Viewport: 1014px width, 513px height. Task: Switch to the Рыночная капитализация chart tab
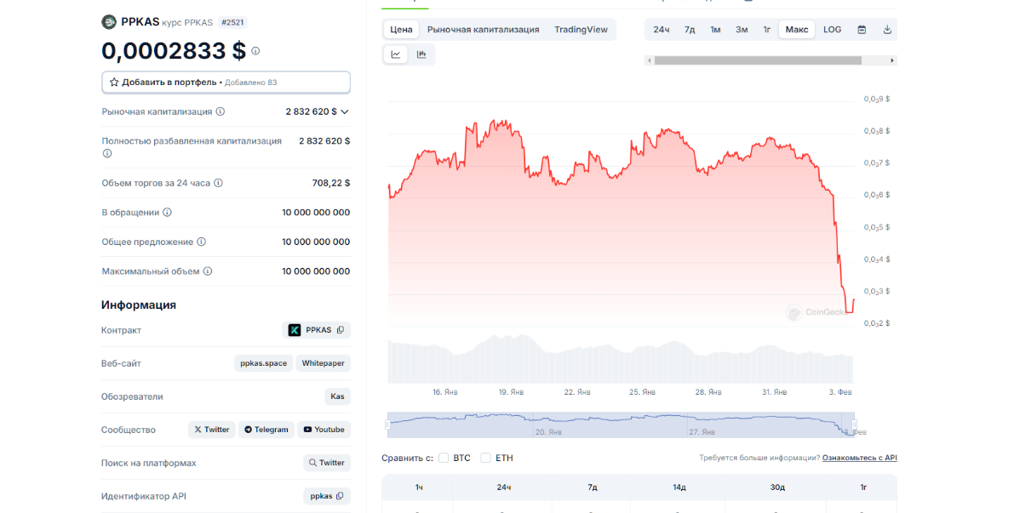(x=483, y=30)
